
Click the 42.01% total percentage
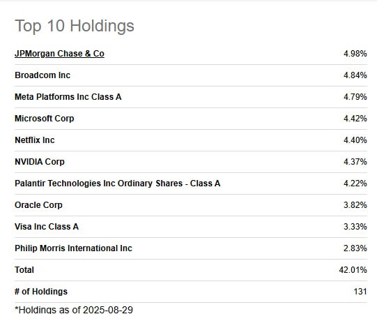click(x=353, y=270)
